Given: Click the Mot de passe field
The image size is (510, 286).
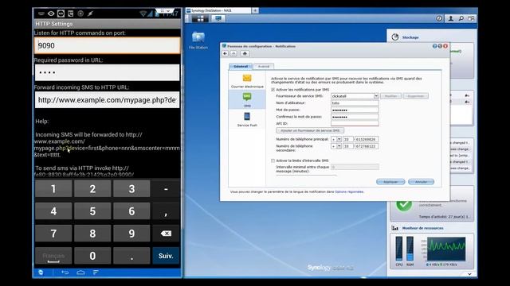Looking at the screenshot, I should point(355,110).
